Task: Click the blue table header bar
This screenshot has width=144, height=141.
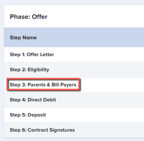Action: pyautogui.click(x=74, y=37)
